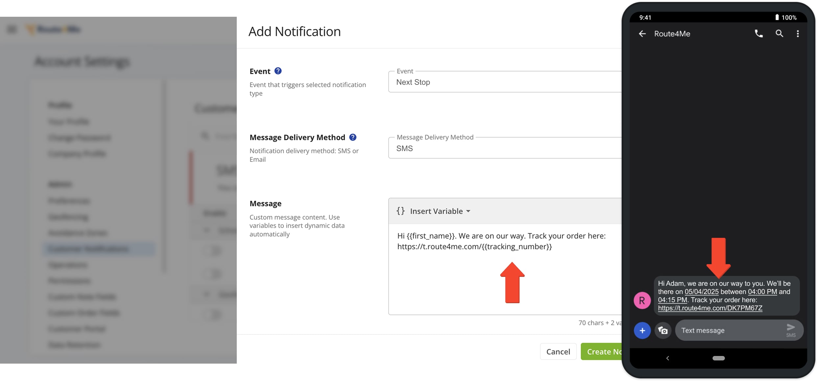
Task: Click the curly braces variable icon
Action: pyautogui.click(x=400, y=211)
